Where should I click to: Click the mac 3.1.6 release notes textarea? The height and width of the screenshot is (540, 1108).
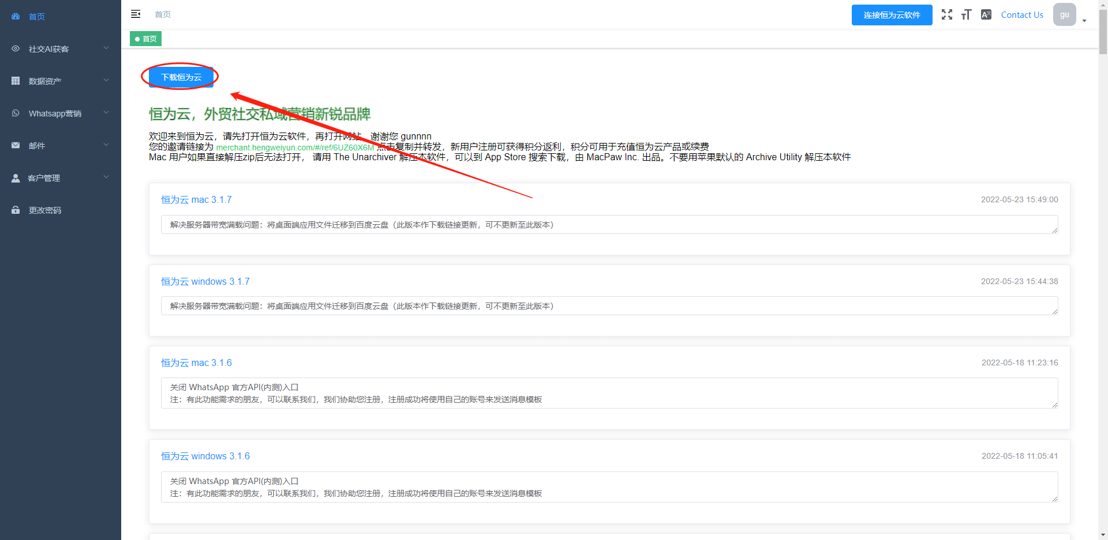(609, 393)
